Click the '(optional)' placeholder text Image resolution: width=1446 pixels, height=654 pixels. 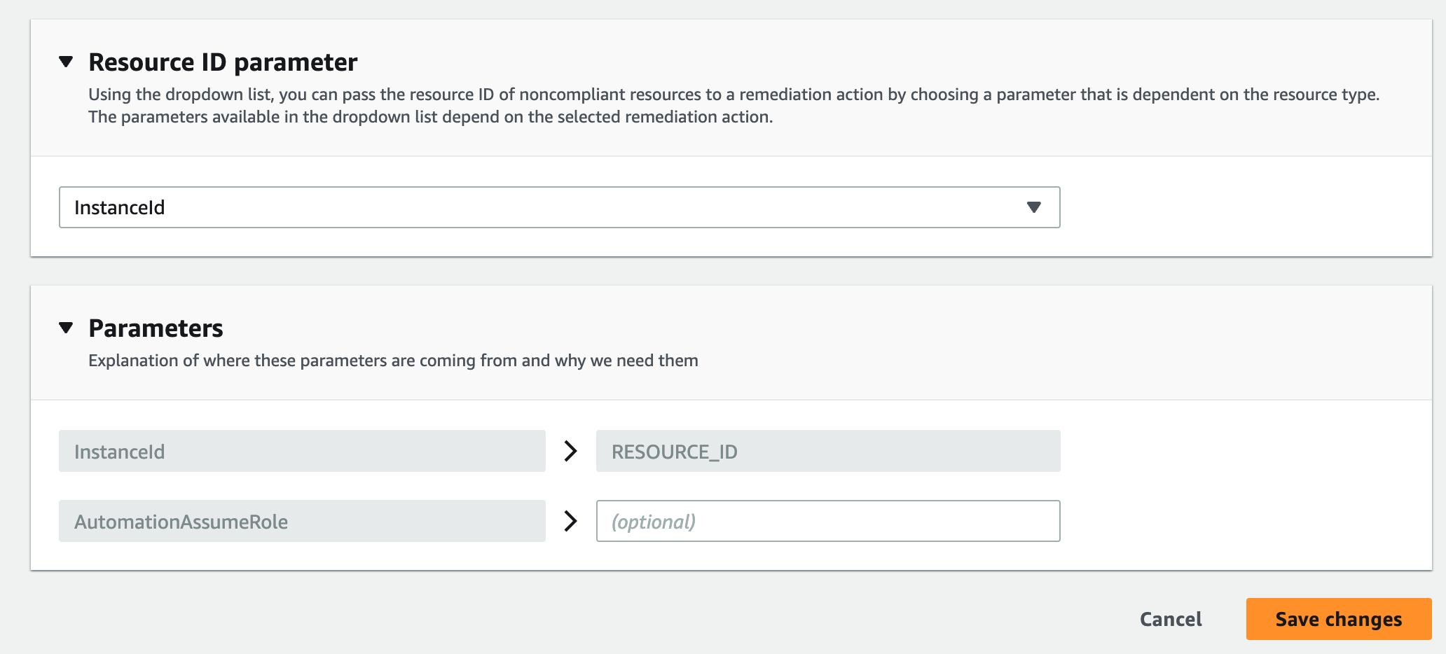point(654,522)
